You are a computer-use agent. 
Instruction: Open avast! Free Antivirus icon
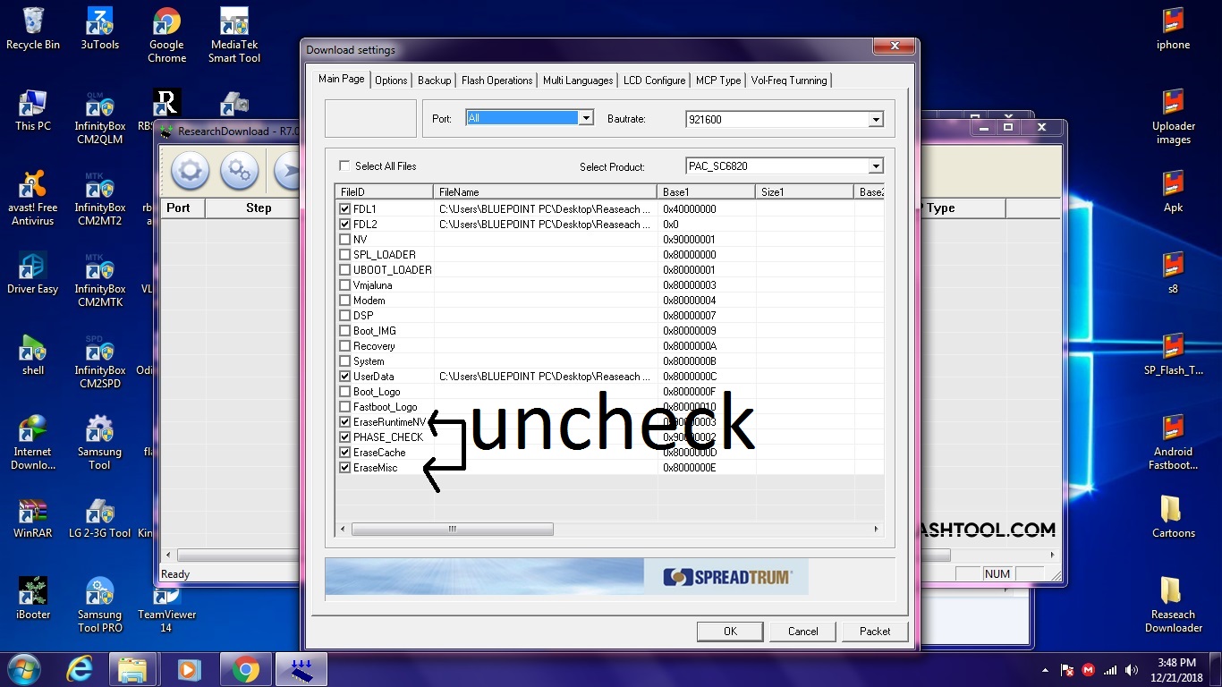pos(33,198)
